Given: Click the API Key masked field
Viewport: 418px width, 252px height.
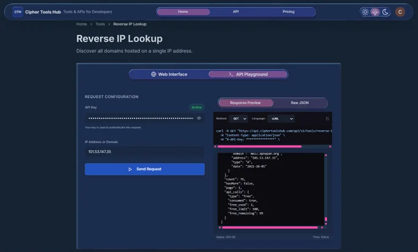Looking at the screenshot, I should [144, 118].
